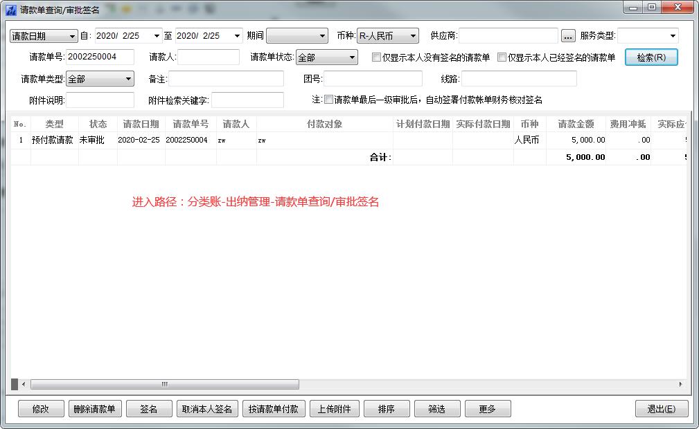
Task: Open the 请款日期 date type dropdown
Action: click(x=44, y=36)
